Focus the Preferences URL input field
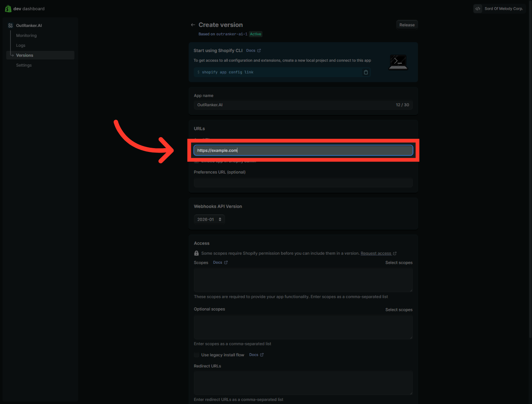 [x=303, y=183]
